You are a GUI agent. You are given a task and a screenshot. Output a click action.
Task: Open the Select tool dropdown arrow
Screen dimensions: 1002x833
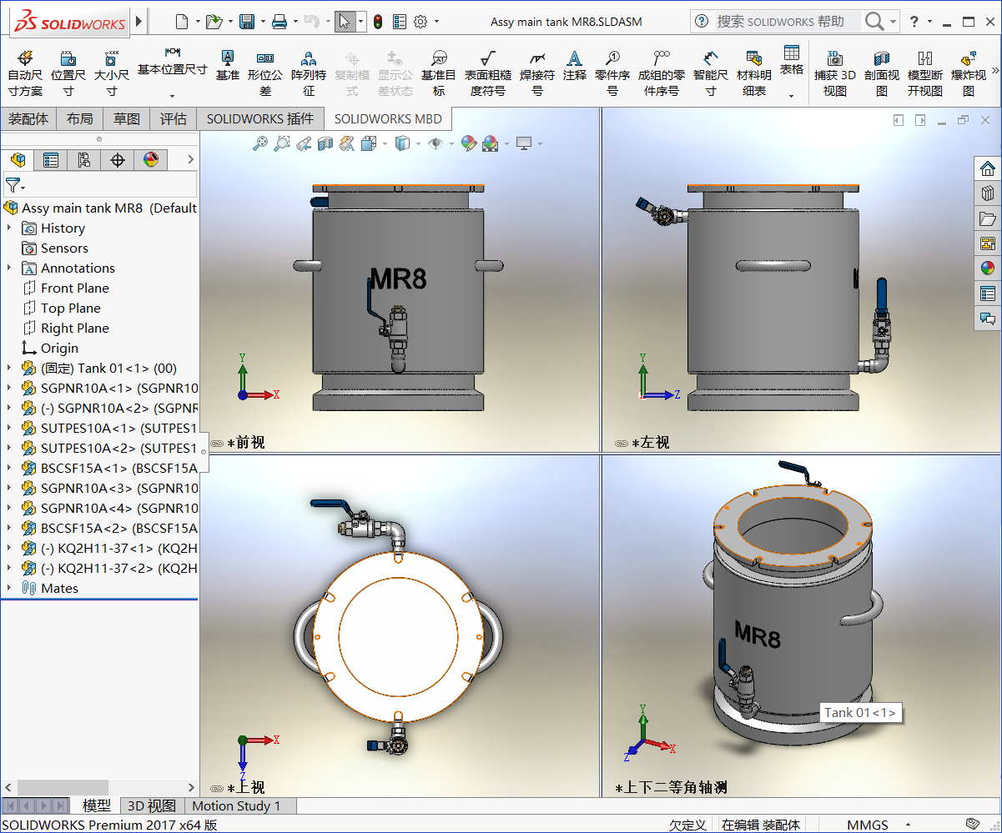(360, 21)
